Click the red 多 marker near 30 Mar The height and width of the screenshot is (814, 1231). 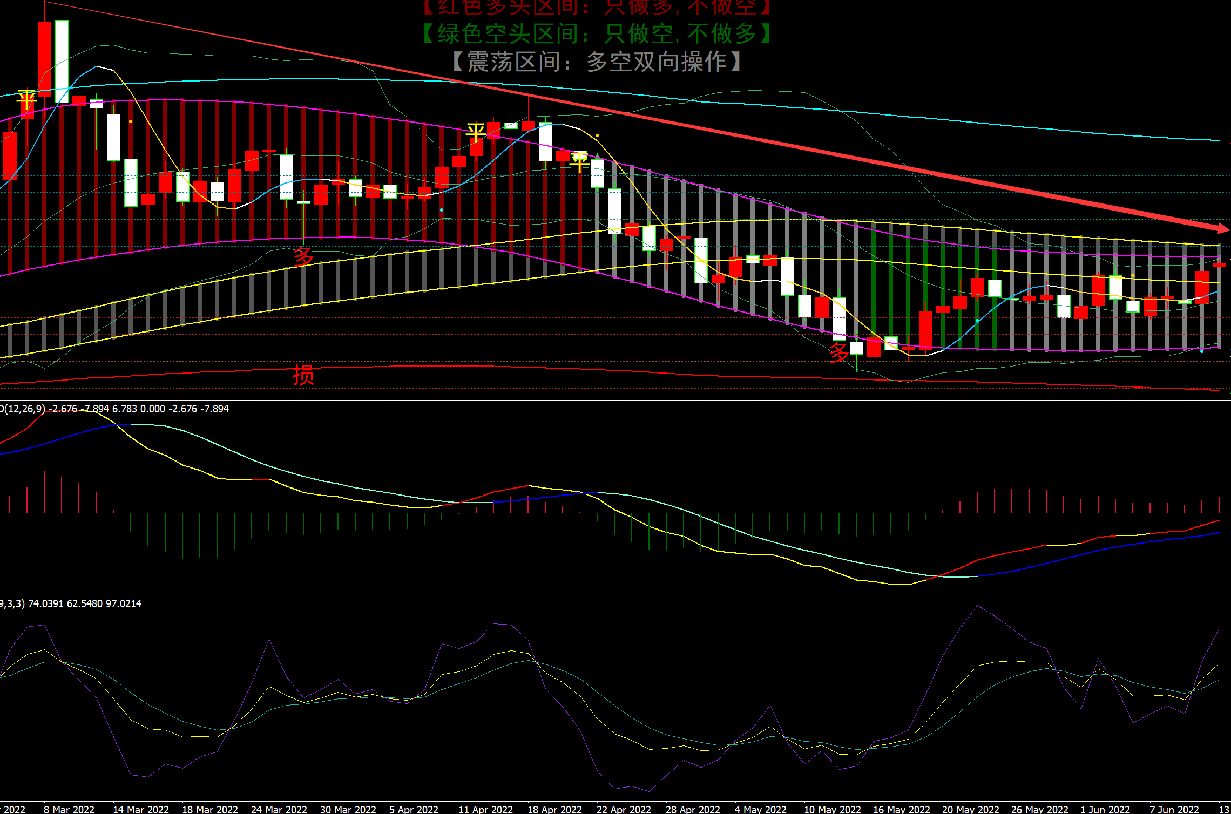(x=303, y=255)
